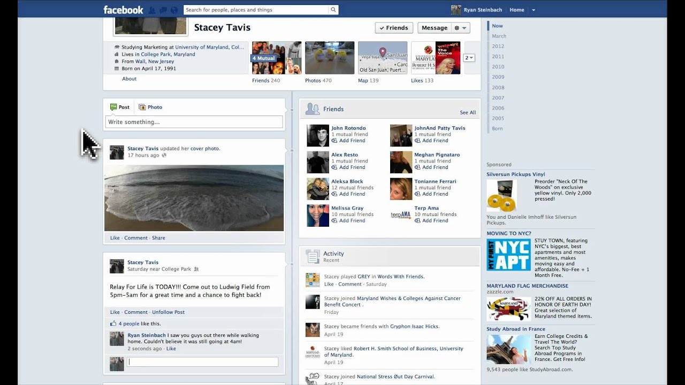Open Study Abroad in France ad
This screenshot has width=685, height=385.
pos(516,329)
